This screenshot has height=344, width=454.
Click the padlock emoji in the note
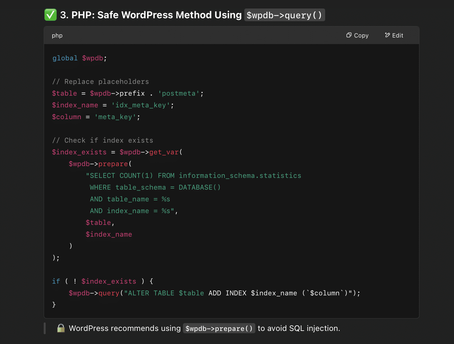pos(61,328)
